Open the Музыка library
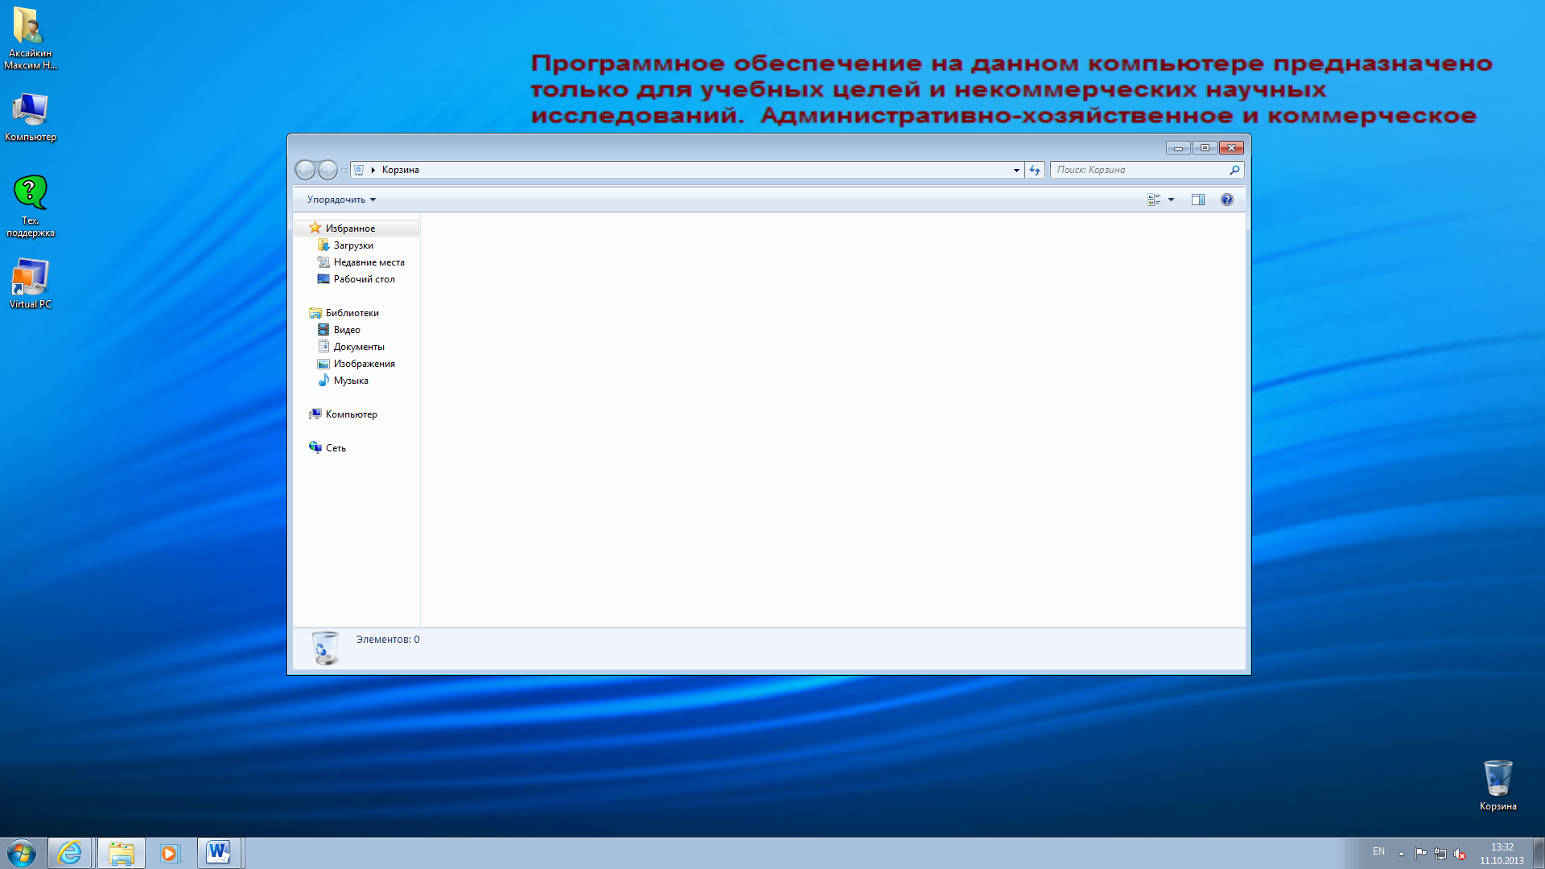The height and width of the screenshot is (869, 1545). pos(351,381)
